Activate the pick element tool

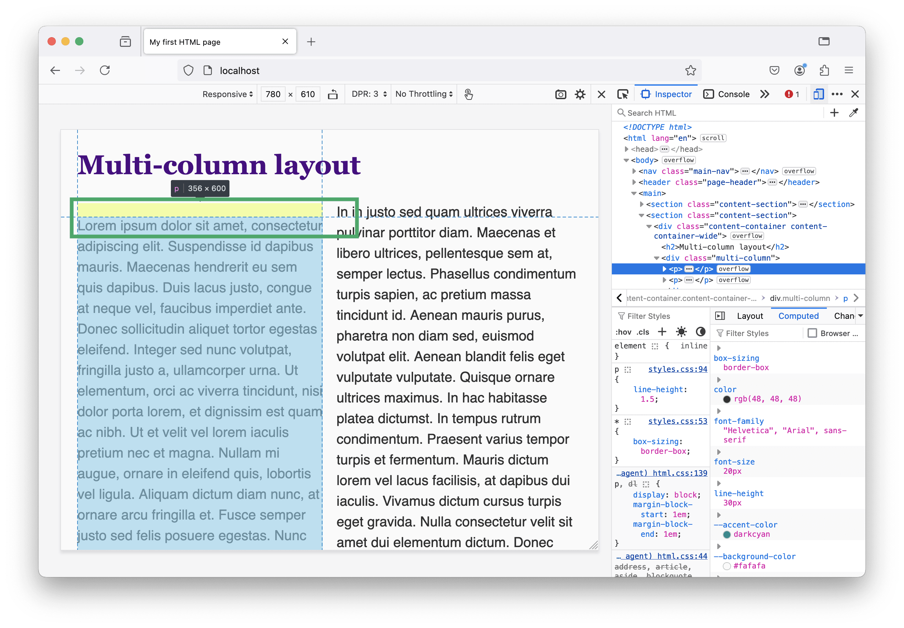pyautogui.click(x=623, y=94)
